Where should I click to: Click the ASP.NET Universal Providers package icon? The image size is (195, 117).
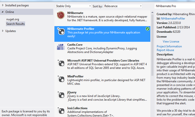coord(61,63)
